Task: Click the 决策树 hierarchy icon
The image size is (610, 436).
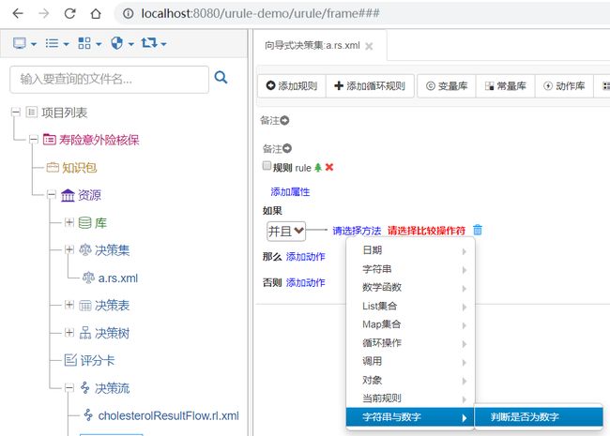Action: tap(85, 333)
